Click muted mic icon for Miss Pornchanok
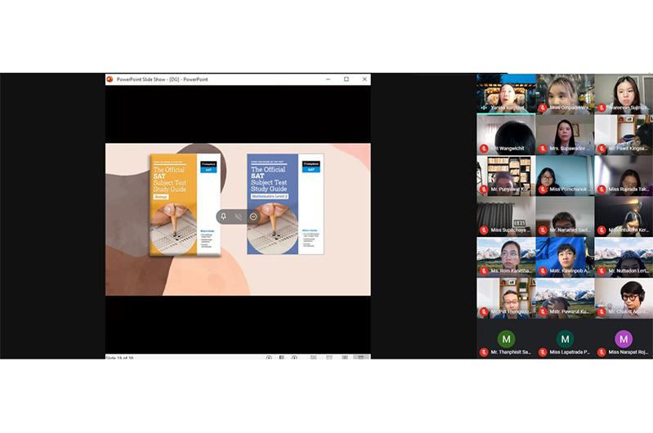 (543, 189)
